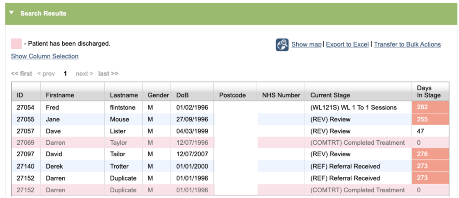Sort by Days In Stage column
The width and height of the screenshot is (459, 198).
(x=429, y=91)
